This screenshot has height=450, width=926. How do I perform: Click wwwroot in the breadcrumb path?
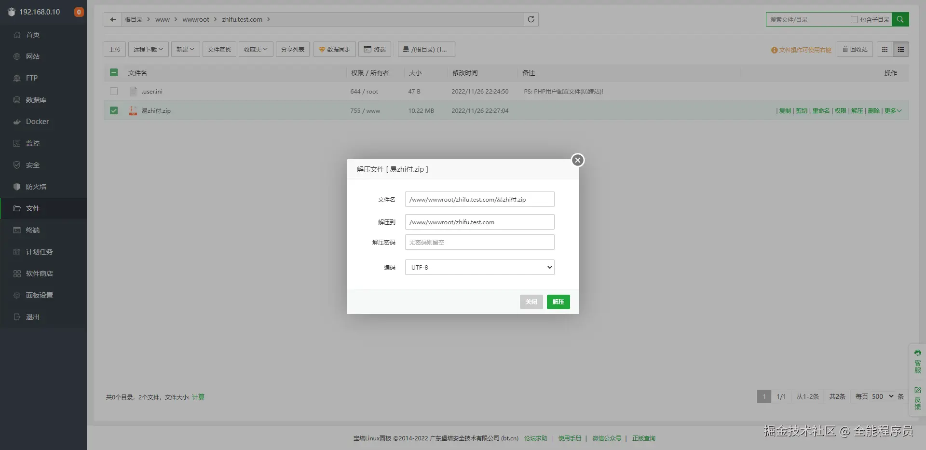point(196,19)
